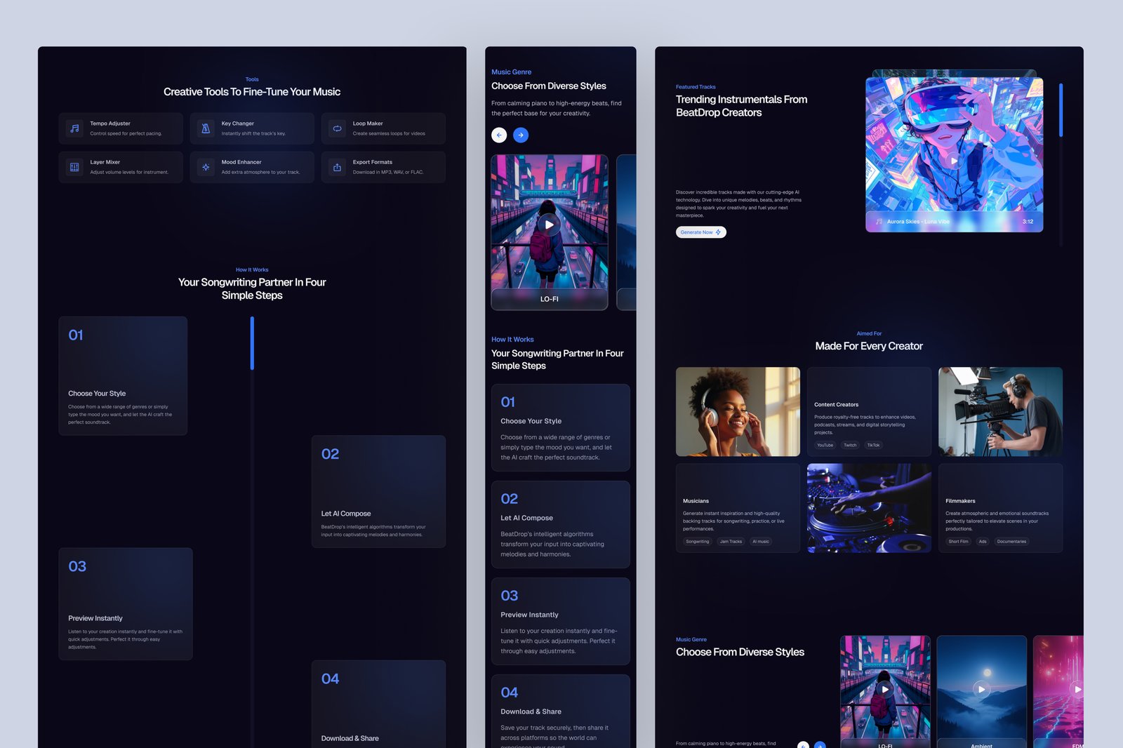
Task: Select the YouTube tag under Content Creators
Action: point(824,445)
